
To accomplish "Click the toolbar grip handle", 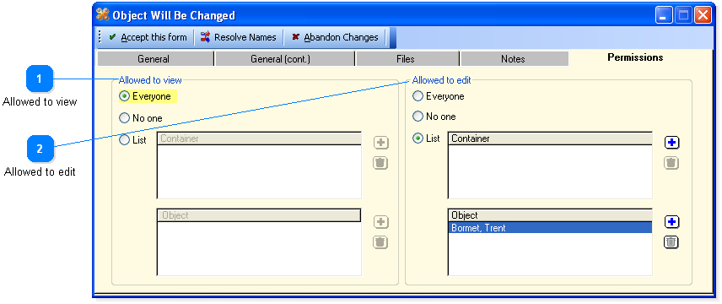I will tap(100, 37).
